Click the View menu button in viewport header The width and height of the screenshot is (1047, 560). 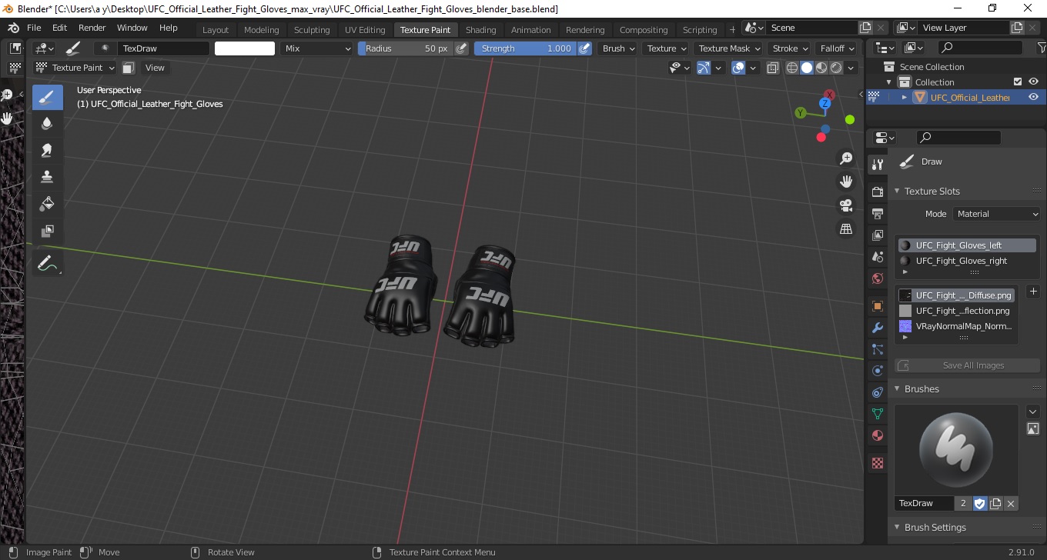(x=155, y=68)
